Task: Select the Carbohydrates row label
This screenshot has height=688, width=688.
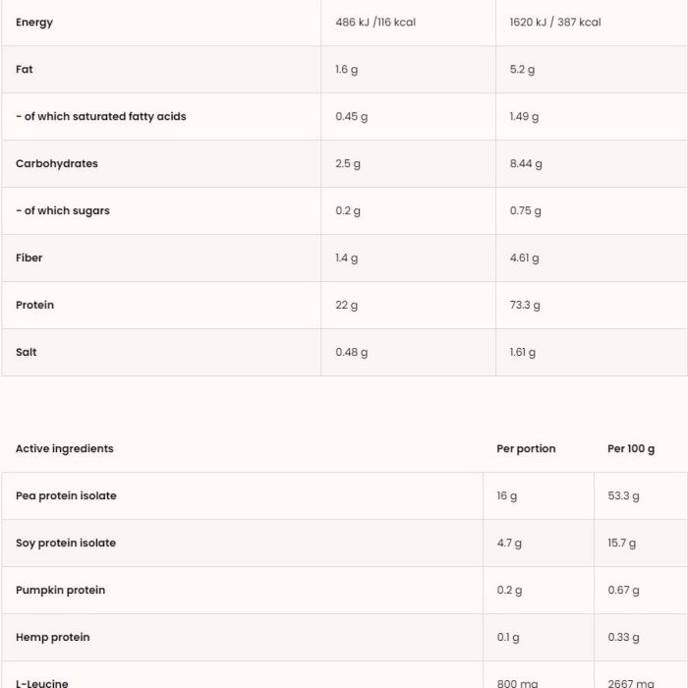Action: click(57, 164)
